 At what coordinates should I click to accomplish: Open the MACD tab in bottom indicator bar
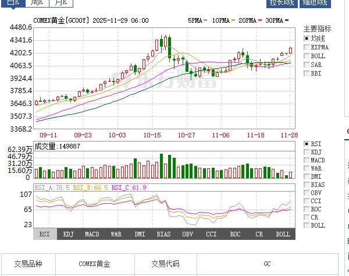[92, 234]
